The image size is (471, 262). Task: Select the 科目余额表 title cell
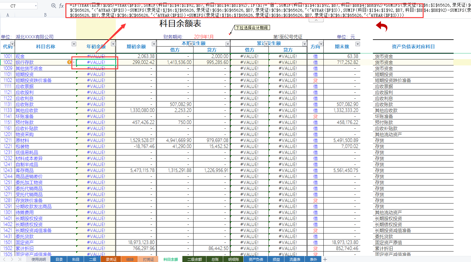pos(180,23)
